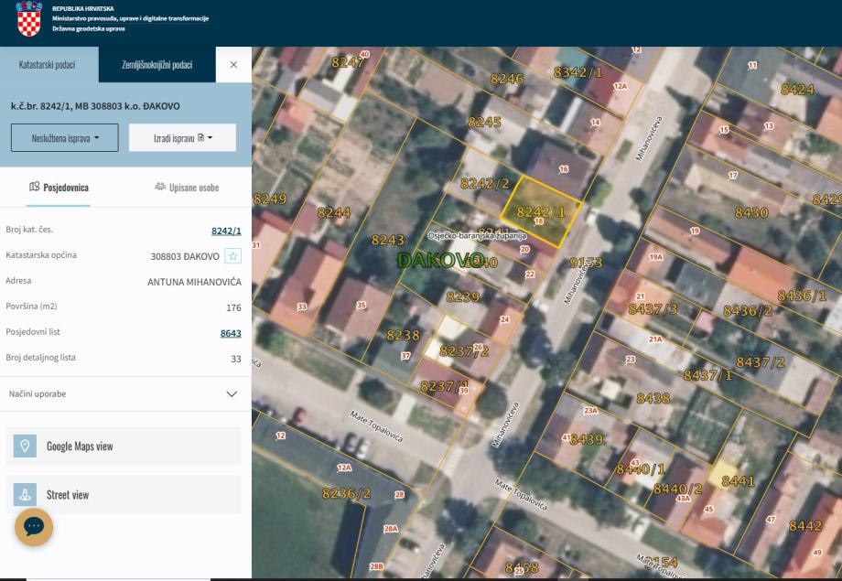Open the Neslužbena isprava dropdown
The width and height of the screenshot is (842, 581).
pyautogui.click(x=65, y=137)
